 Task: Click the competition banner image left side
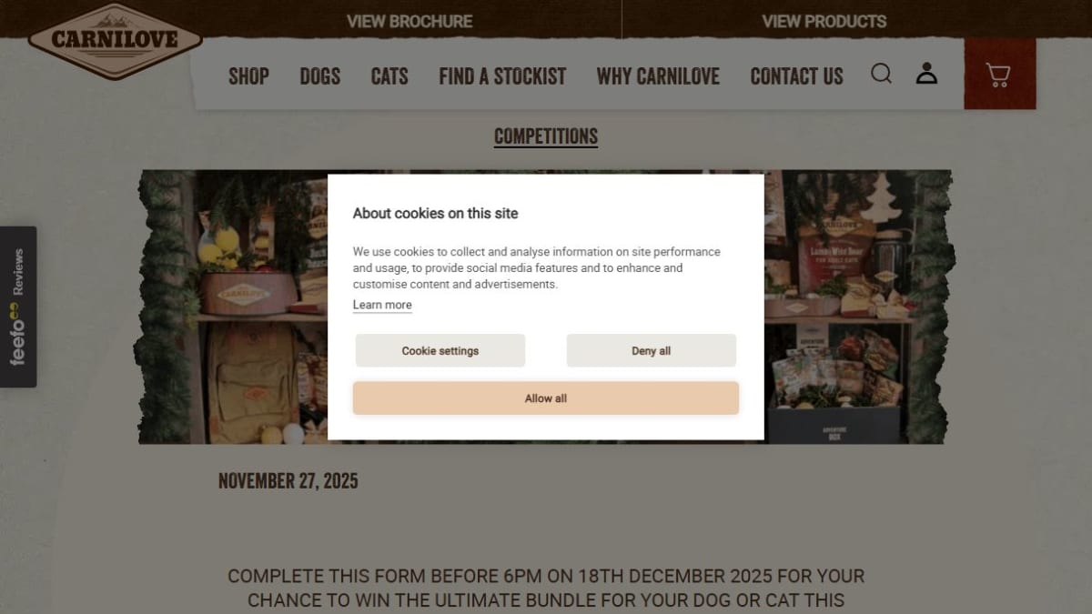pyautogui.click(x=232, y=307)
